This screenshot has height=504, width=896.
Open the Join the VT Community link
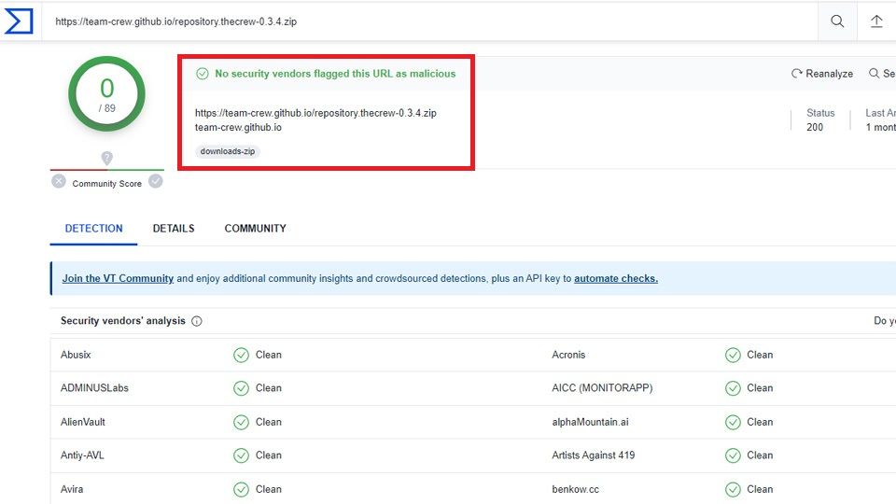118,278
